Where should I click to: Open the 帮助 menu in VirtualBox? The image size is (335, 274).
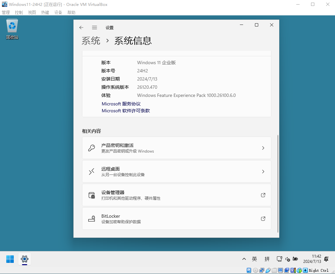71,12
